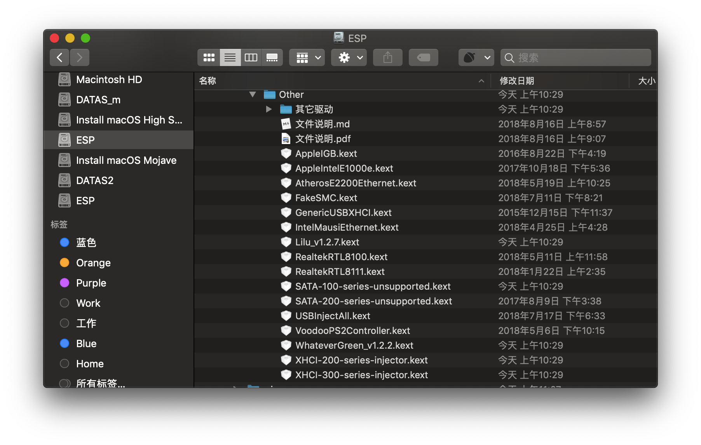Select AppleIntelE1000e.kext icon
This screenshot has height=445, width=701.
[286, 168]
